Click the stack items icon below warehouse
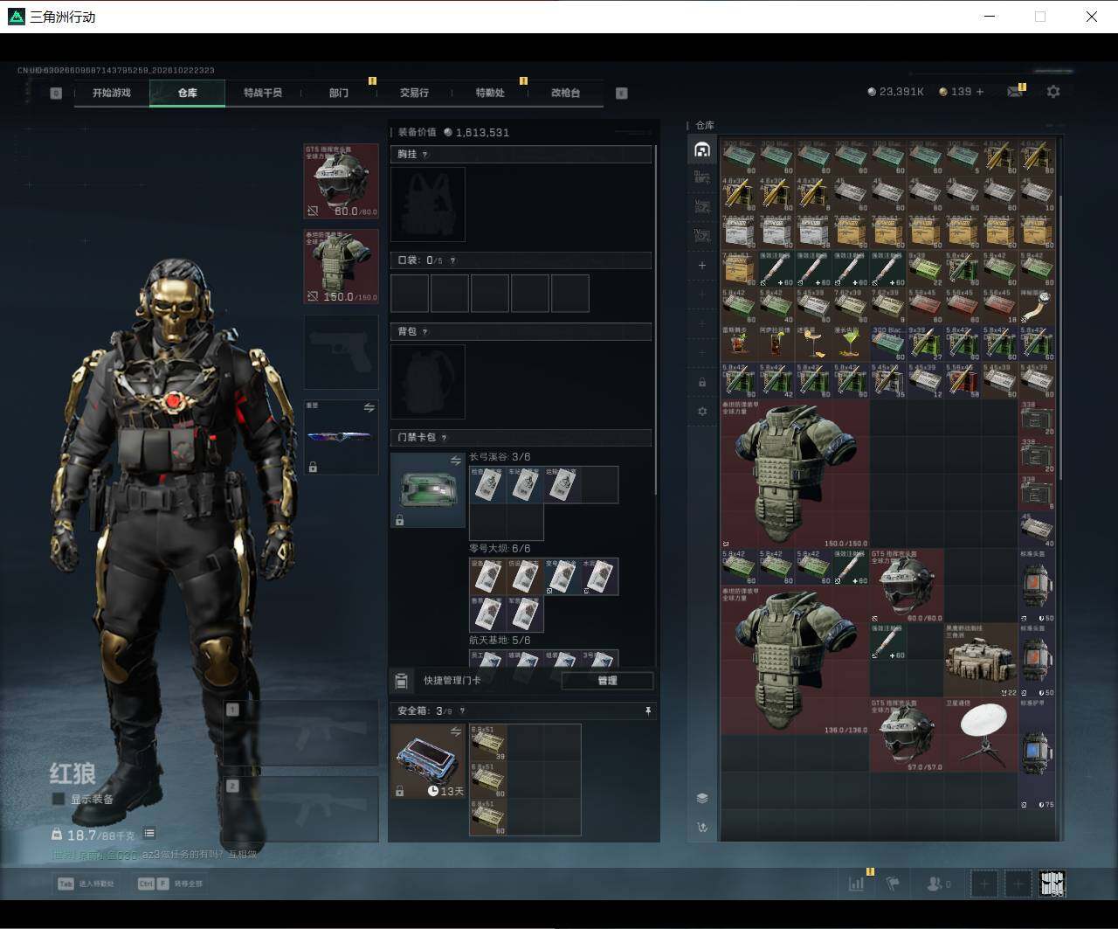Image resolution: width=1118 pixels, height=929 pixels. pyautogui.click(x=702, y=798)
